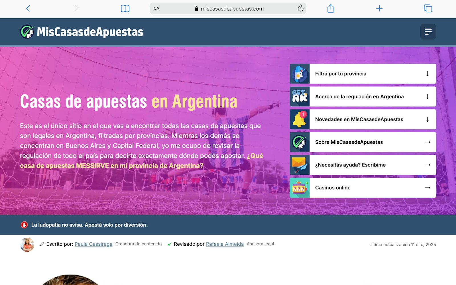Image resolution: width=456 pixels, height=285 pixels.
Task: Tap the Safari share icon
Action: coord(331,9)
